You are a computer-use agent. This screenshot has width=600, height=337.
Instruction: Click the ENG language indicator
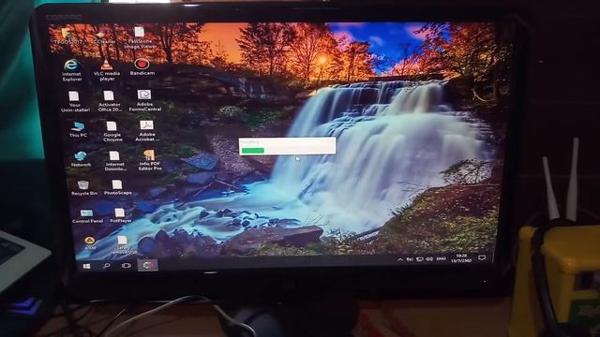[442, 258]
